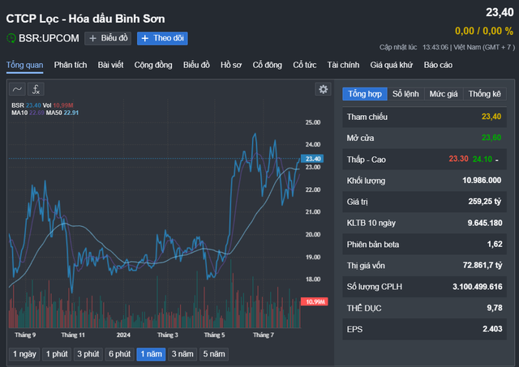Click the + Biểu đồ button beside ticker
The width and height of the screenshot is (519, 367).
[107, 38]
